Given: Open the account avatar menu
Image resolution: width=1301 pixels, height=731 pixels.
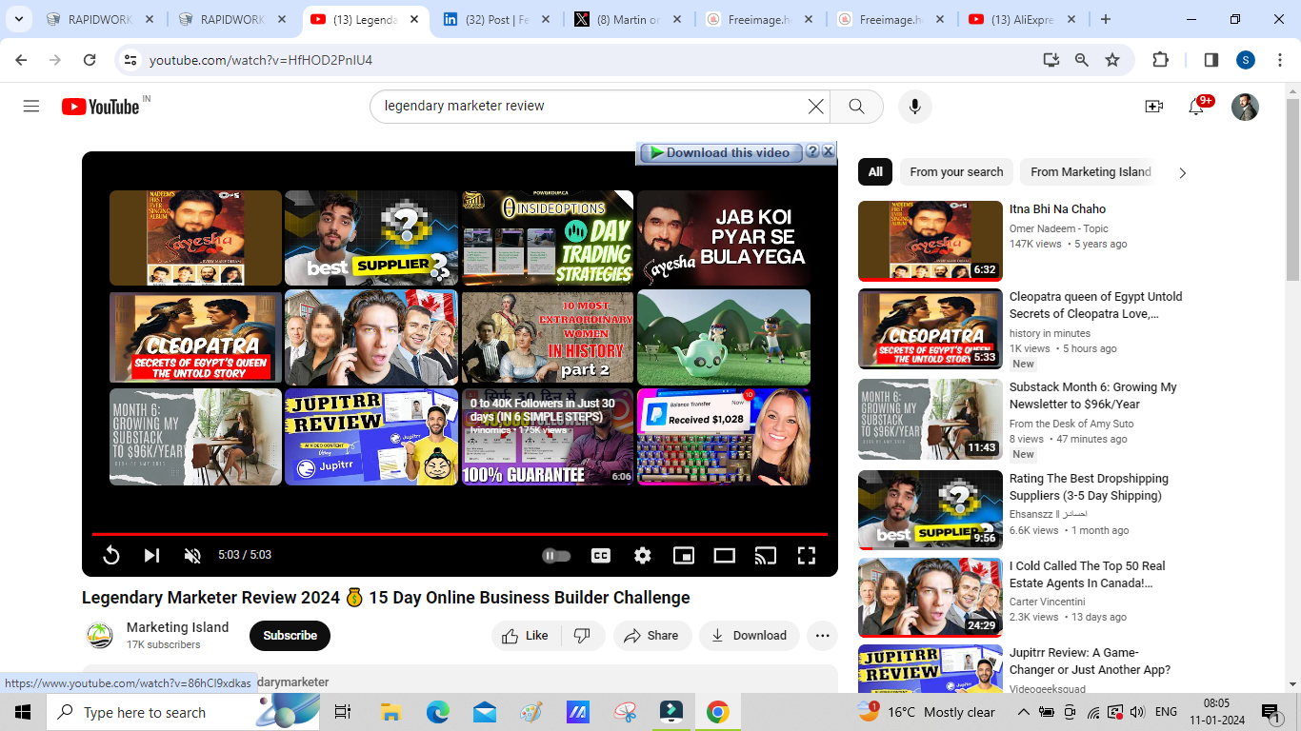Looking at the screenshot, I should click(x=1245, y=107).
